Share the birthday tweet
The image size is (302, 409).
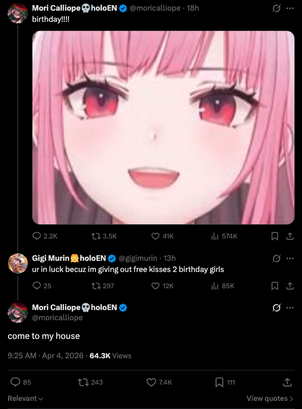pyautogui.click(x=290, y=236)
